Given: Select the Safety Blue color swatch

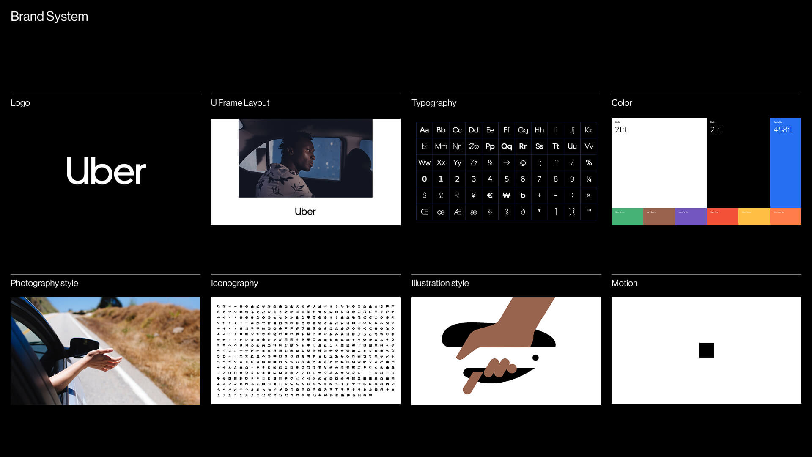Looking at the screenshot, I should click(785, 163).
